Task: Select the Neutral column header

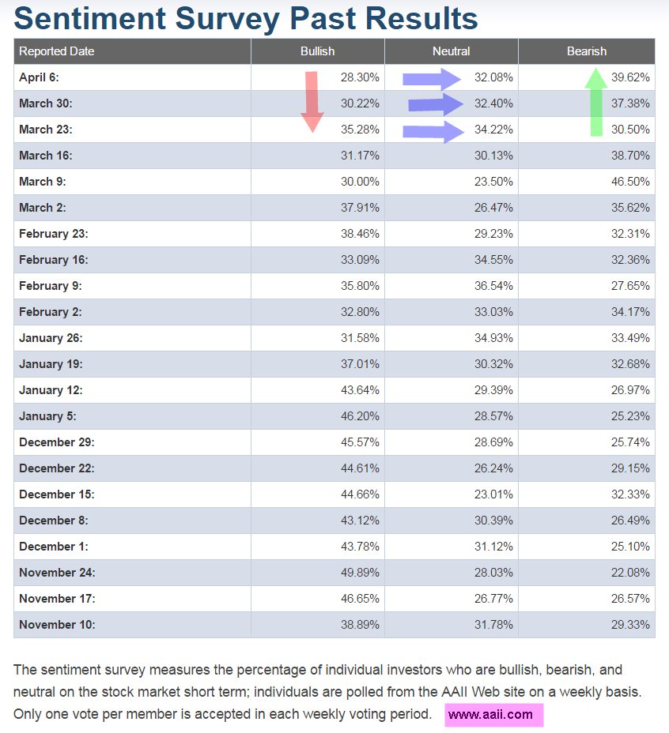Action: tap(451, 51)
